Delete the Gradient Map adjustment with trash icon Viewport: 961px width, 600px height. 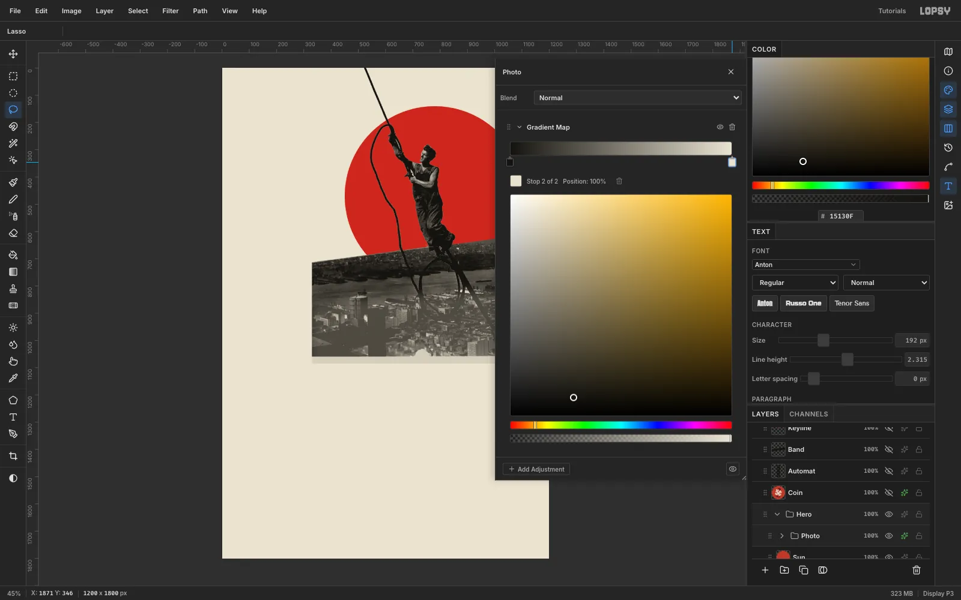[732, 127]
